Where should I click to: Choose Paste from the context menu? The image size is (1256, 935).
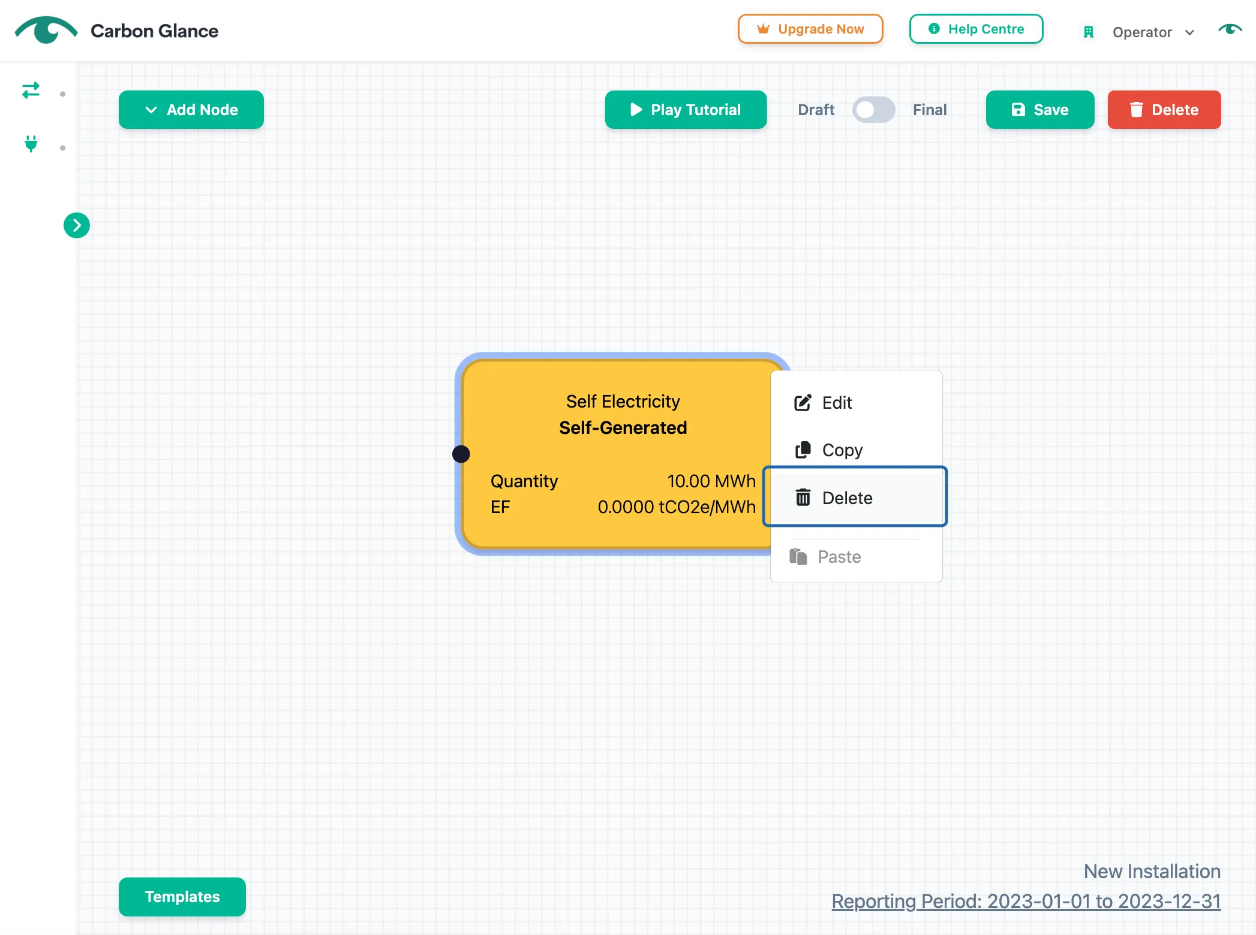coord(856,557)
